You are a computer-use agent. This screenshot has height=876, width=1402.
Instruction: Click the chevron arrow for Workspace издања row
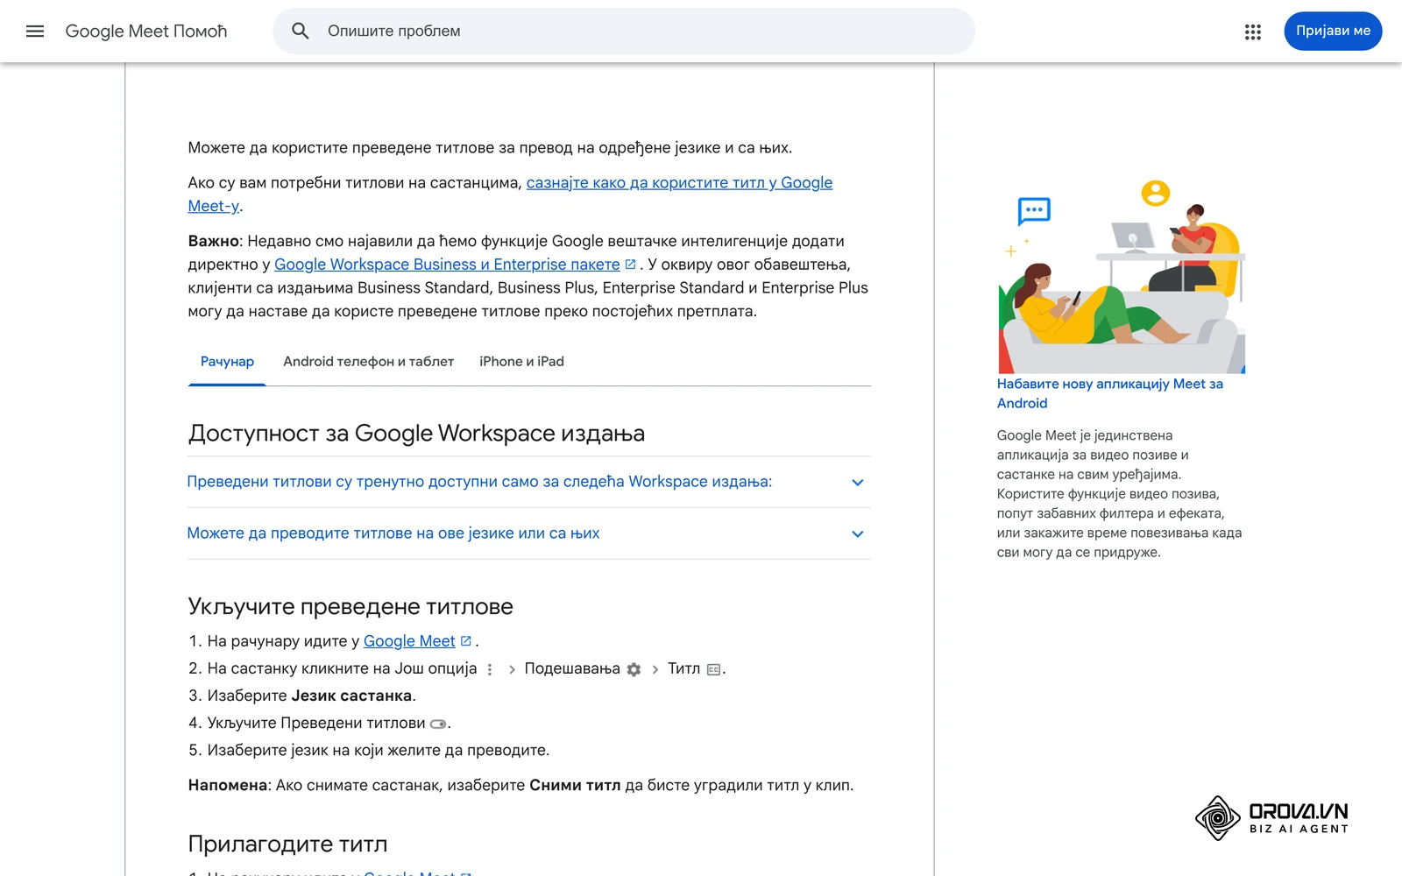tap(858, 483)
